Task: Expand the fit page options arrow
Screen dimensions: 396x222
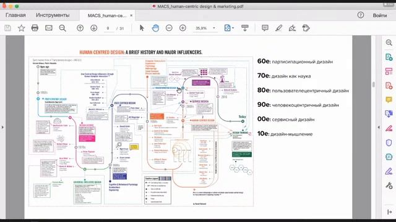Action: [233, 28]
